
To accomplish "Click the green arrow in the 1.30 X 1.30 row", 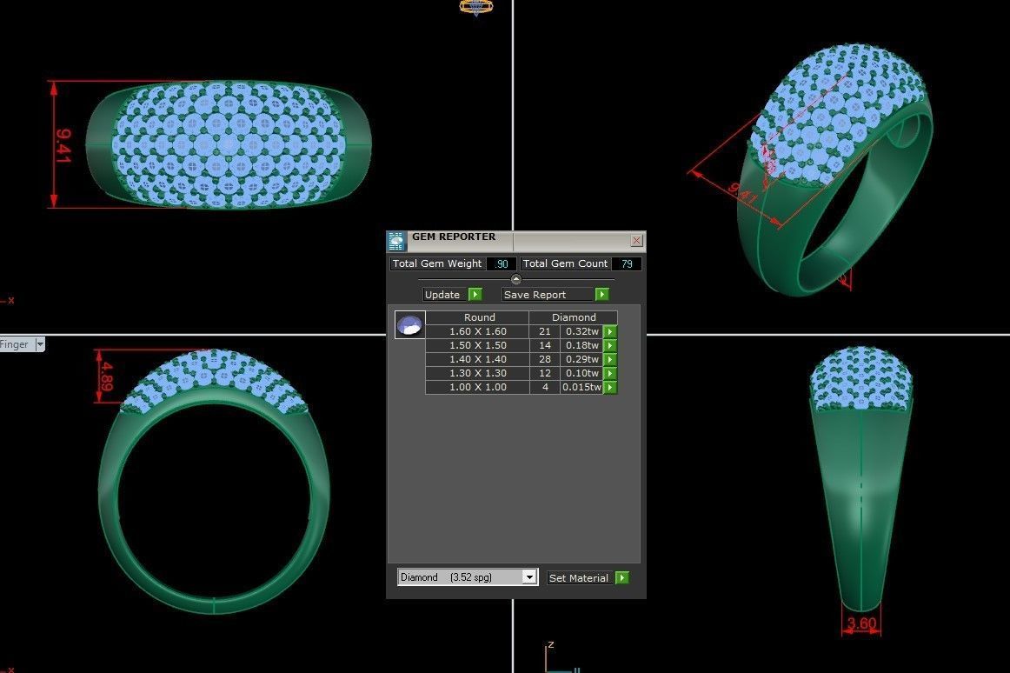I will click(610, 373).
